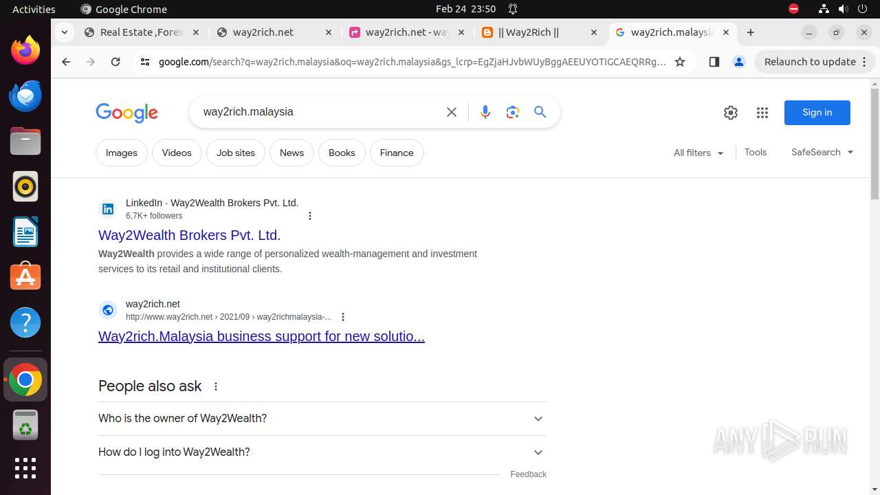This screenshot has width=880, height=495.
Task: Open About this result for People also ask
Action: (216, 386)
